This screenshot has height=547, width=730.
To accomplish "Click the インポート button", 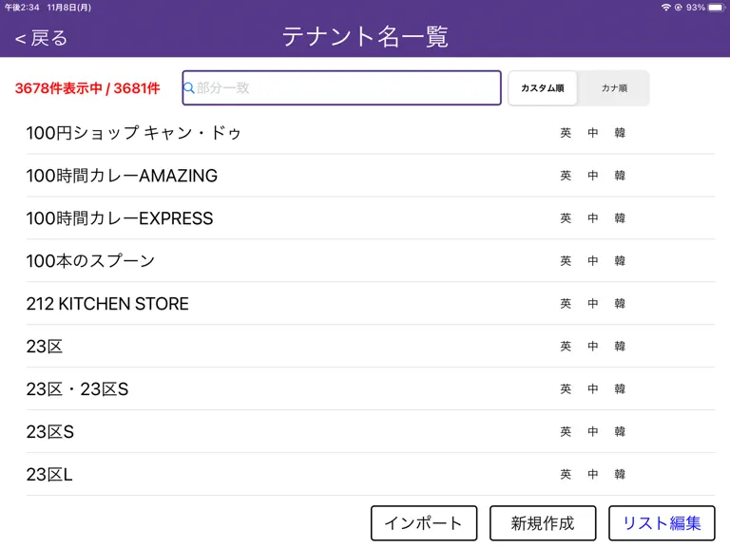I will [424, 523].
